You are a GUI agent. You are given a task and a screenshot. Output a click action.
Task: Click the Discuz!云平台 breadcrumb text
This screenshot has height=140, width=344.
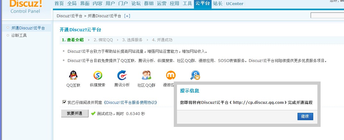(69, 16)
